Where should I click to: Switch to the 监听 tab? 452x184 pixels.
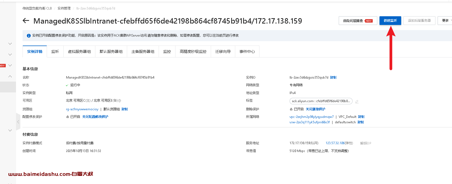pos(55,51)
